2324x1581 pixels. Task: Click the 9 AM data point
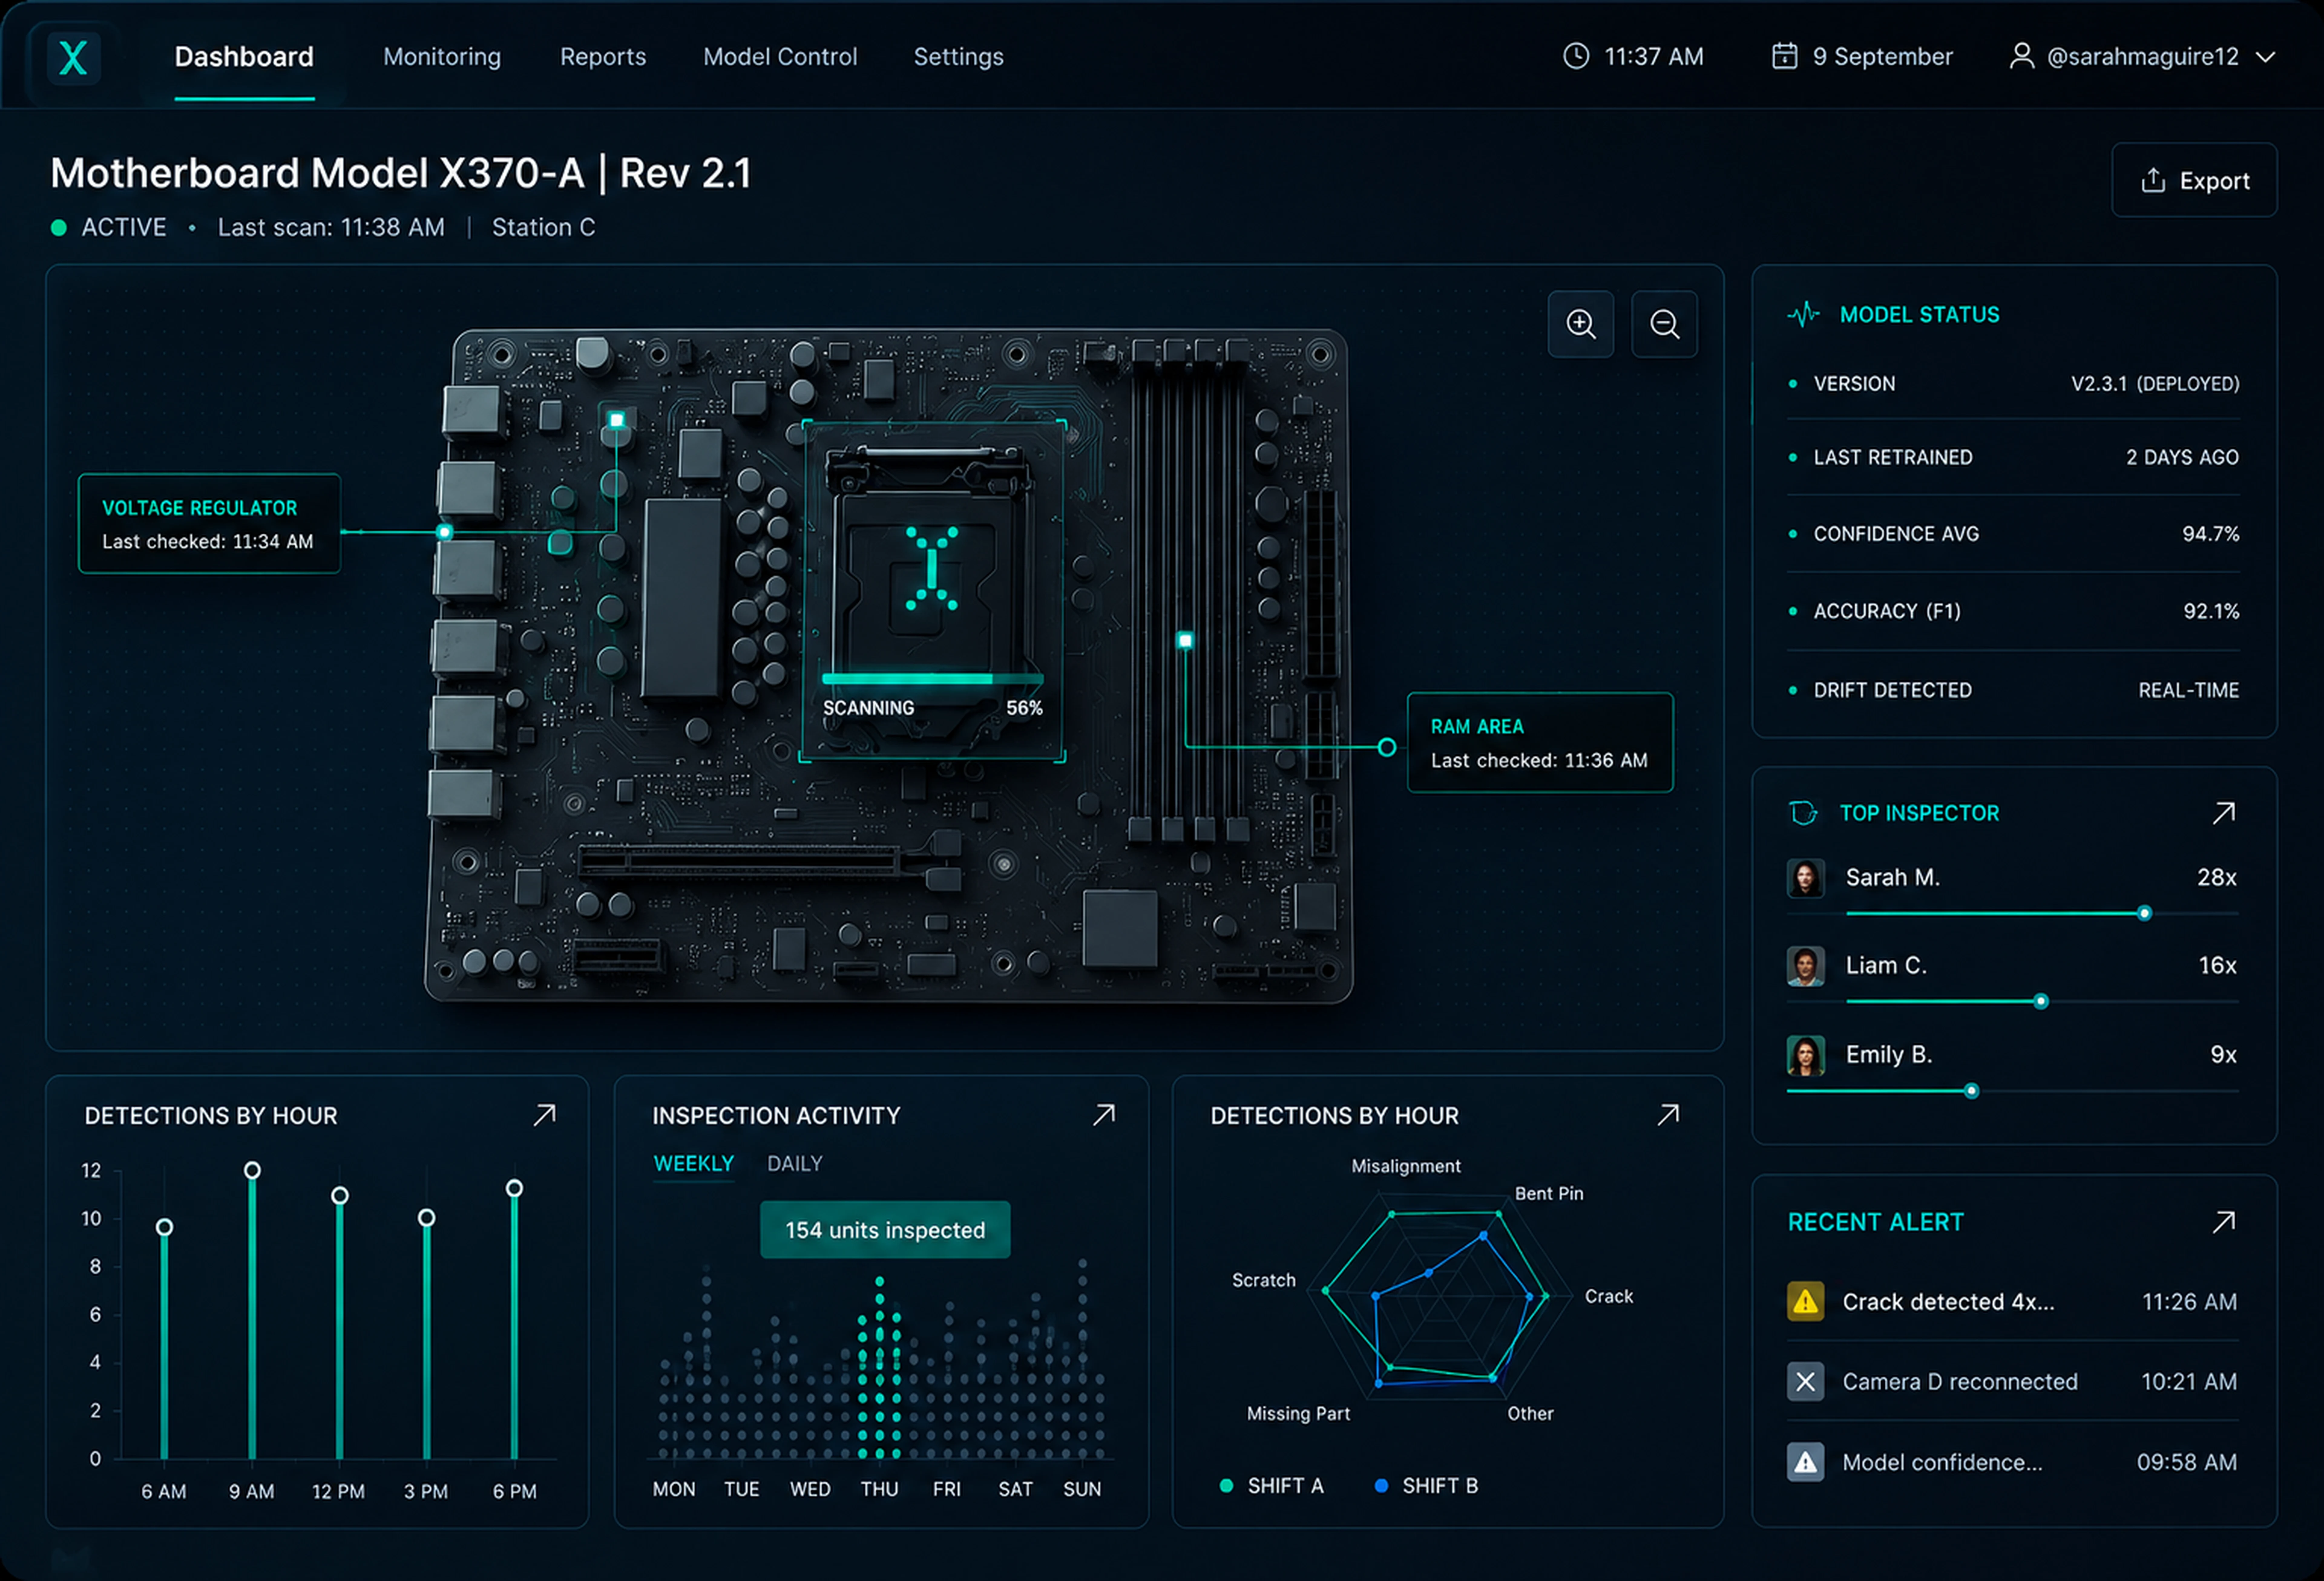coord(252,1170)
